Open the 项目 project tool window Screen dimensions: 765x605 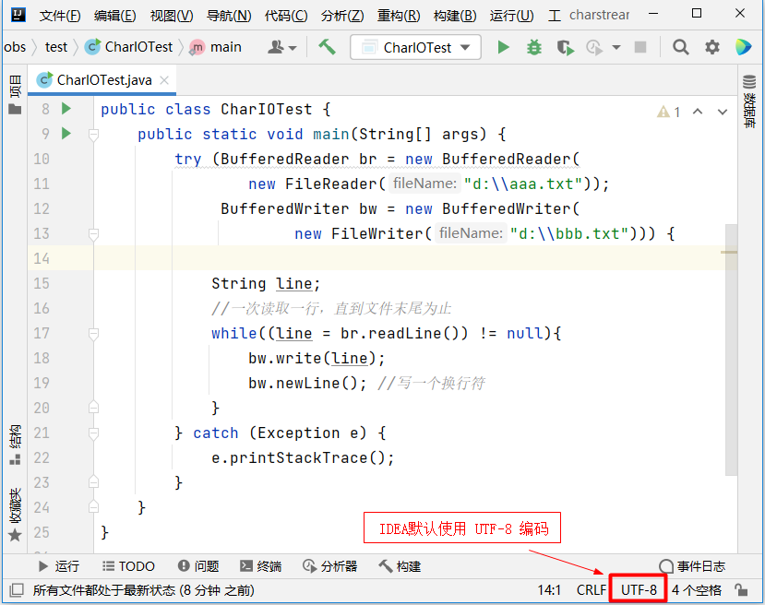[x=15, y=95]
